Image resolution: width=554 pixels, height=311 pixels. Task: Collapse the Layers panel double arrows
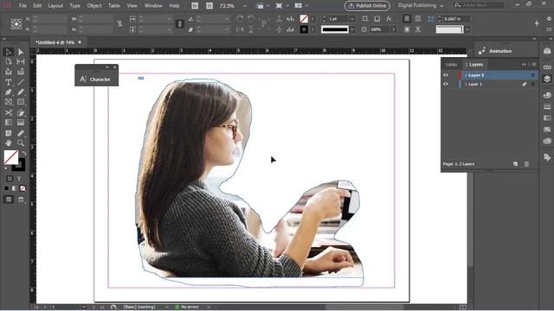click(x=524, y=65)
